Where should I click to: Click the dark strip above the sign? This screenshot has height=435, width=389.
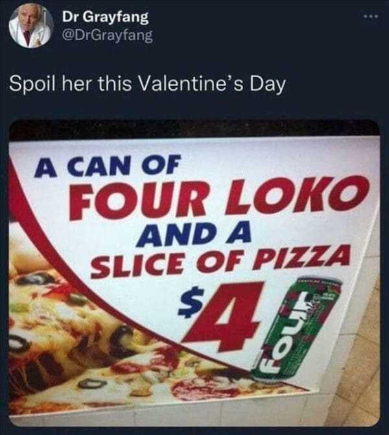[x=194, y=130]
